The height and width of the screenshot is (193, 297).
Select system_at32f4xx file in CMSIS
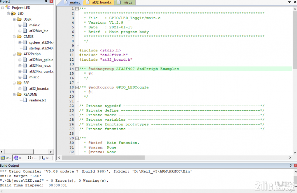click(x=41, y=42)
